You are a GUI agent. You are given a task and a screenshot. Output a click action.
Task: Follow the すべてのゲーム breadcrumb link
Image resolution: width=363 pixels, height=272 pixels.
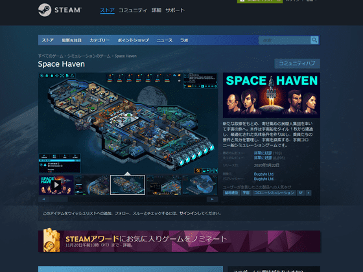pyautogui.click(x=51, y=56)
